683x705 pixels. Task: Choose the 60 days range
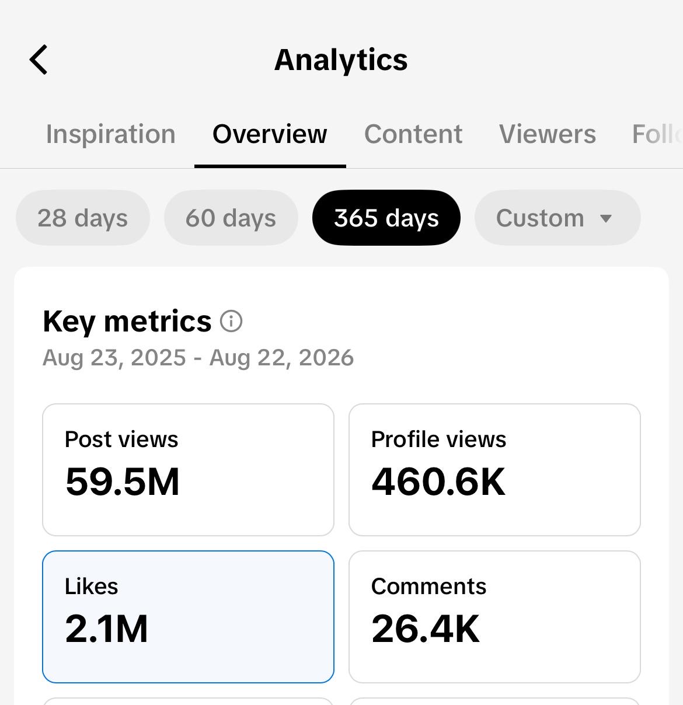click(x=231, y=218)
